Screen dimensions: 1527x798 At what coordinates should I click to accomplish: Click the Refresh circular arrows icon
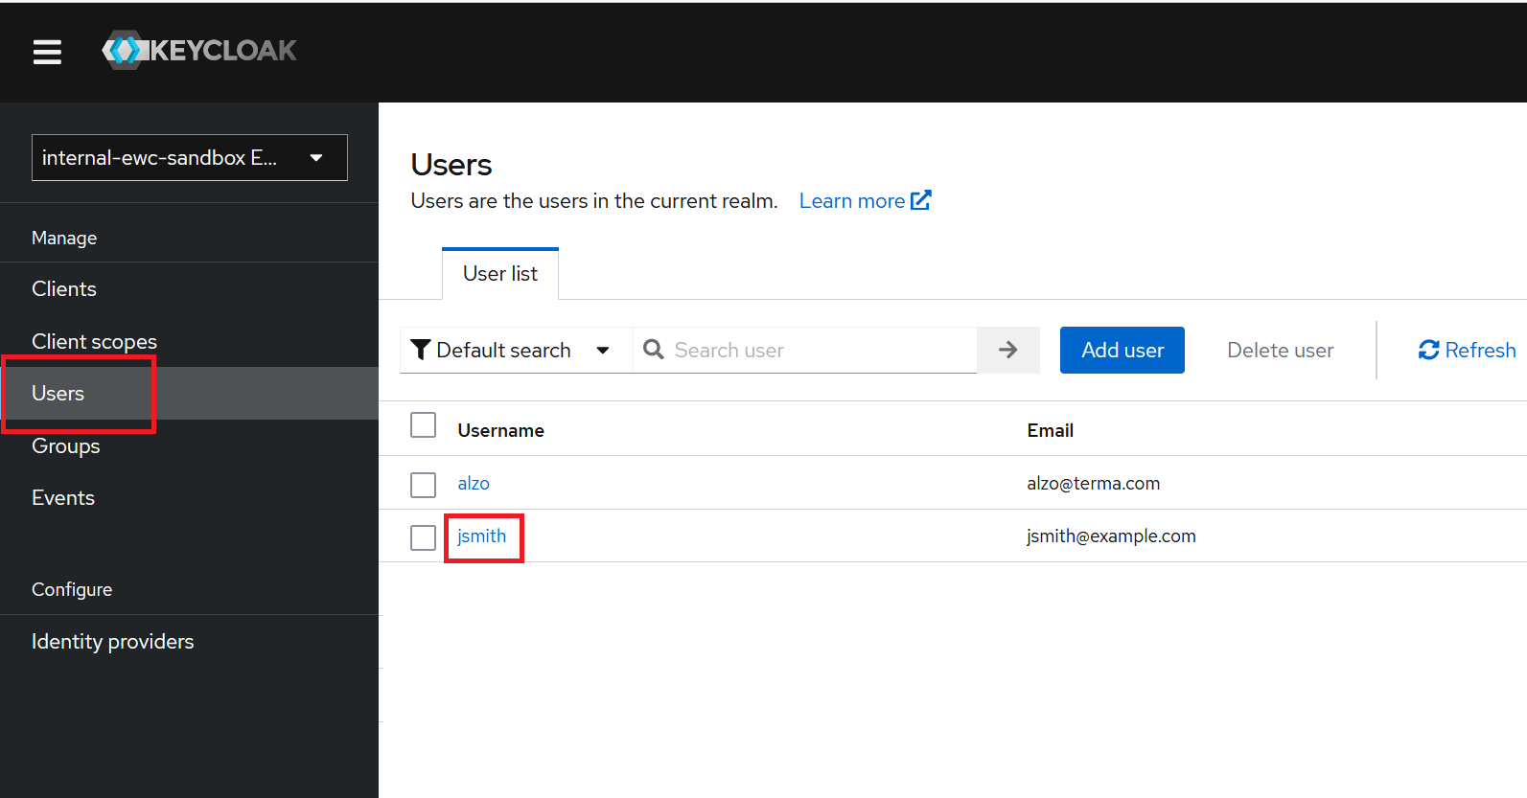(1429, 350)
